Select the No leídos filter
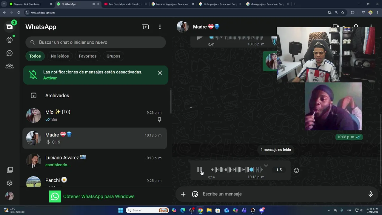 60,56
